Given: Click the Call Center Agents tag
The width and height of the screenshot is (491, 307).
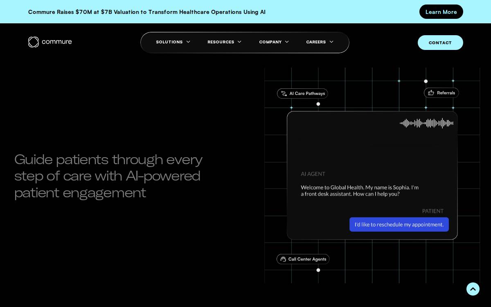Looking at the screenshot, I should pyautogui.click(x=303, y=259).
